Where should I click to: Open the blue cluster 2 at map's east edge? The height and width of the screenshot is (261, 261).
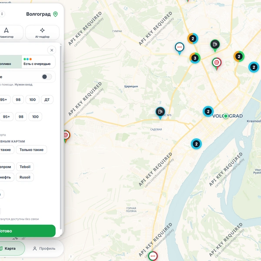(x=254, y=67)
